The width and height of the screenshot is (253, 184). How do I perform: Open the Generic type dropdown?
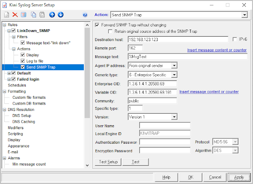pyautogui.click(x=174, y=75)
